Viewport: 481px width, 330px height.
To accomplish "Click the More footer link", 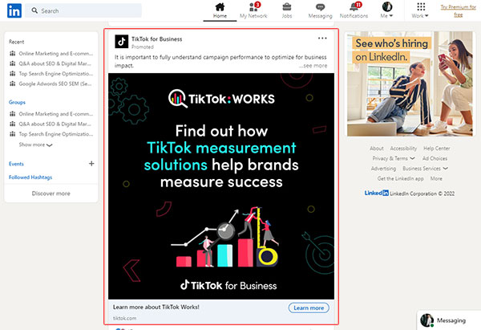I will point(436,178).
